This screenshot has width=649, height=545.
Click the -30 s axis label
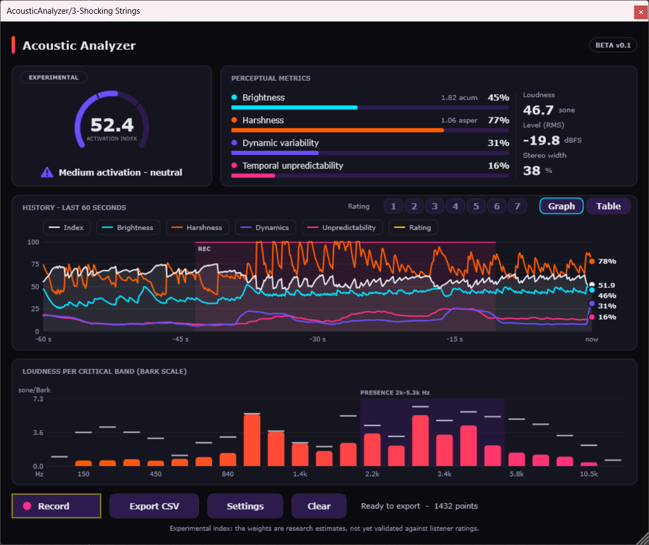click(318, 339)
